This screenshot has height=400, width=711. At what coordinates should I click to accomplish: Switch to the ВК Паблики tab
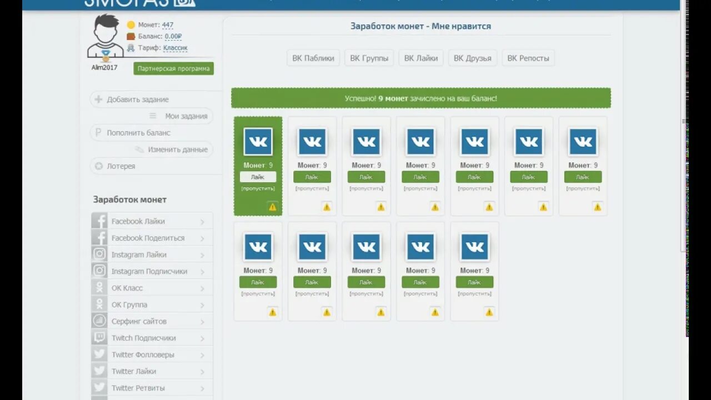313,58
